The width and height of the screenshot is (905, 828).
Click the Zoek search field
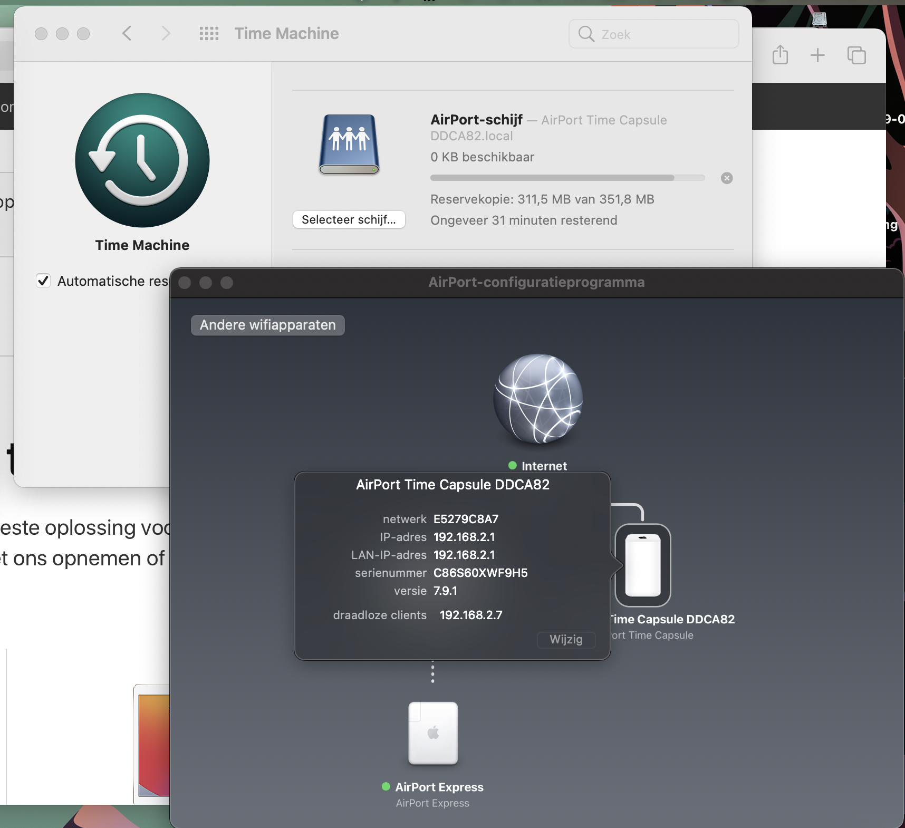pos(653,34)
